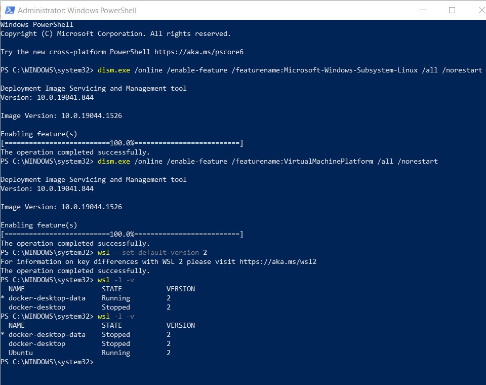Click the first 100.0% progress bar line
Viewport: 486px width, 385px height.
[122, 143]
